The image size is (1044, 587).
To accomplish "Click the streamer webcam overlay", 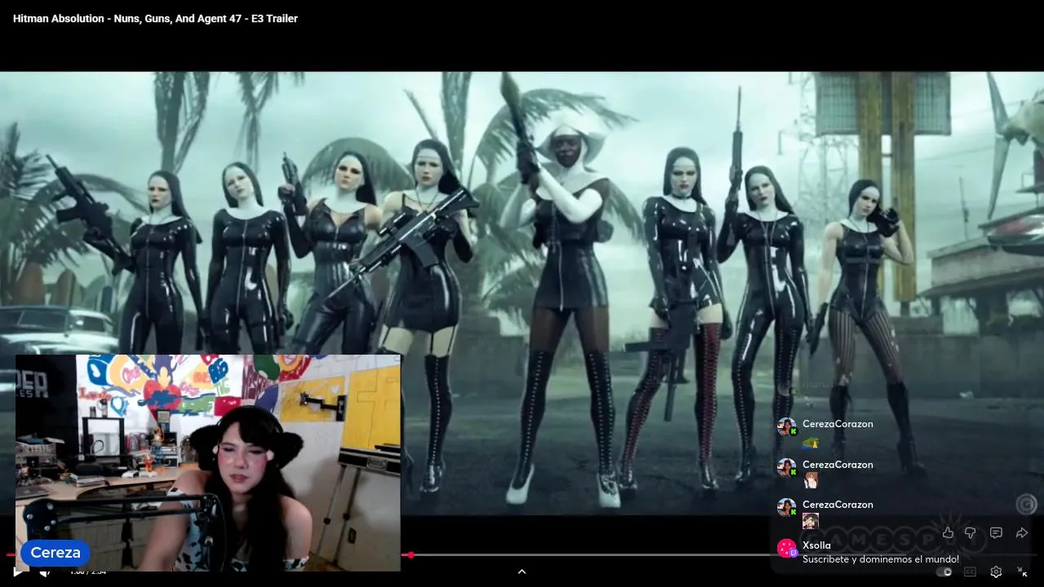I will tap(208, 462).
